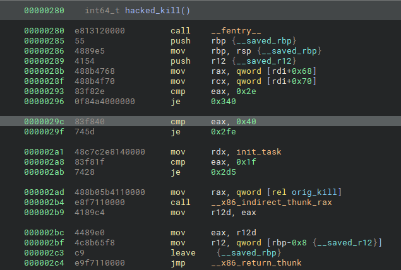
Task: Click the rdi+0x70 memory operand
Action: pyautogui.click(x=292, y=81)
